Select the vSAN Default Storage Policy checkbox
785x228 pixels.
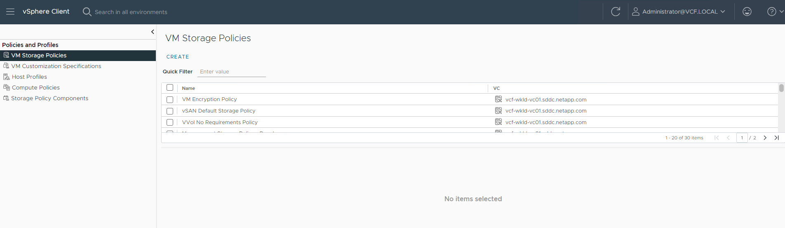pos(170,111)
